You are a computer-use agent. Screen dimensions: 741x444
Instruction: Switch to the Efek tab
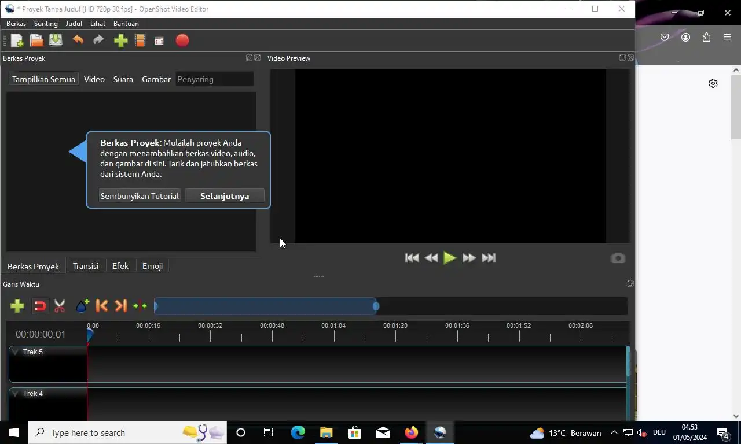[120, 266]
